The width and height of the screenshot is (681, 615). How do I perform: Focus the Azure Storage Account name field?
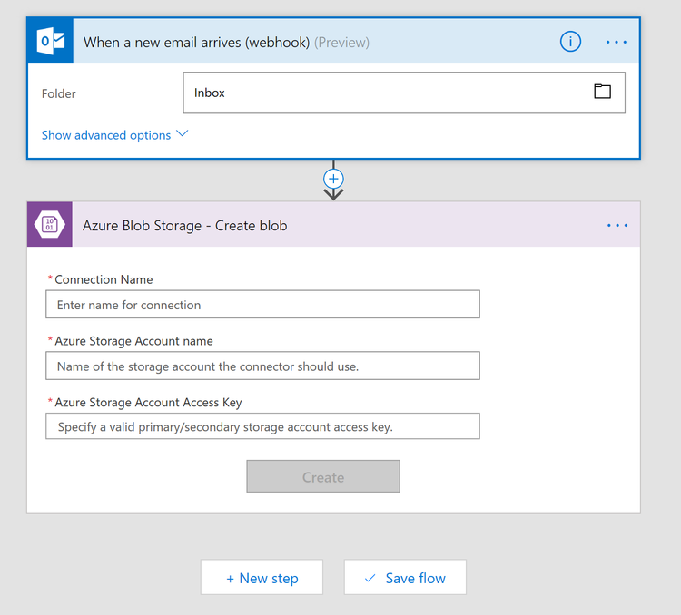[x=262, y=366]
